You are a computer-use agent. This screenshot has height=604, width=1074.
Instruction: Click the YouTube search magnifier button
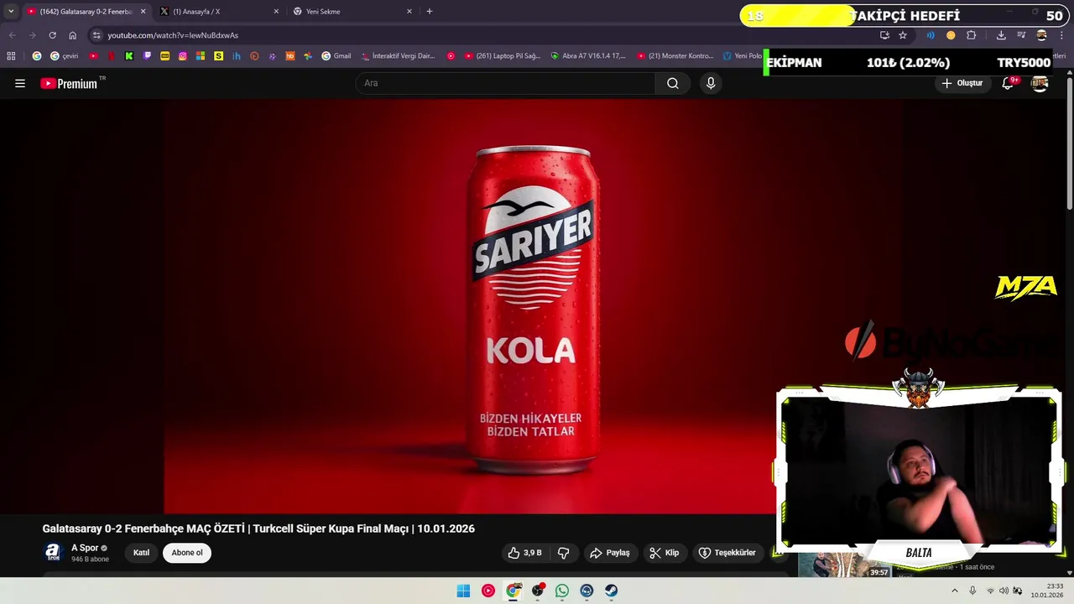[x=672, y=83]
